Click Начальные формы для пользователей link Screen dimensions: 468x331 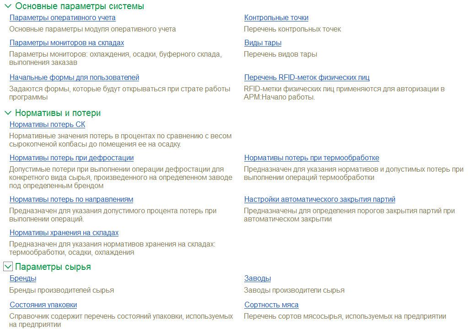[x=74, y=78]
